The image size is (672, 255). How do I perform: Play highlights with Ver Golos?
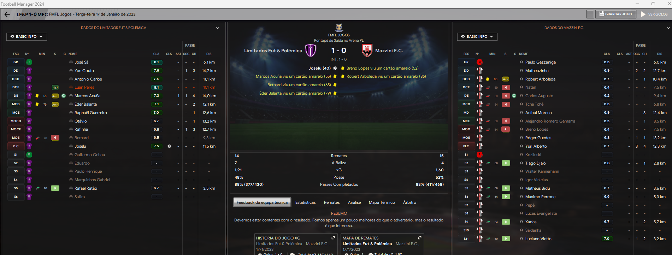pos(654,14)
